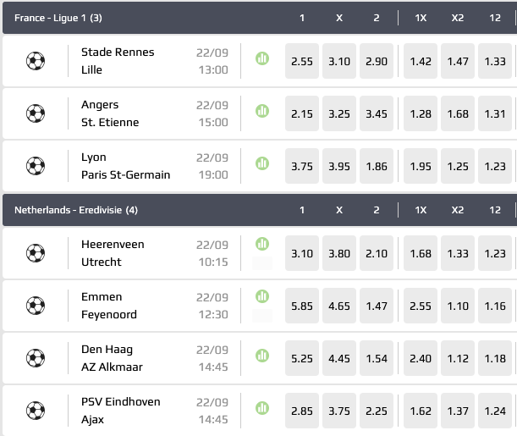
Task: Open the Lyon vs Paris St-Germain match
Action: coord(125,166)
